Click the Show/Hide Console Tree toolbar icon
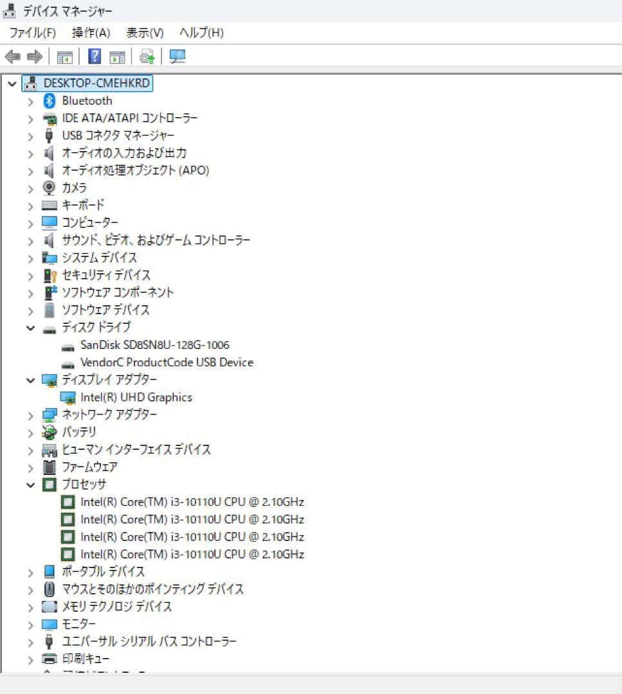Viewport: 622px width, 694px height. click(65, 57)
